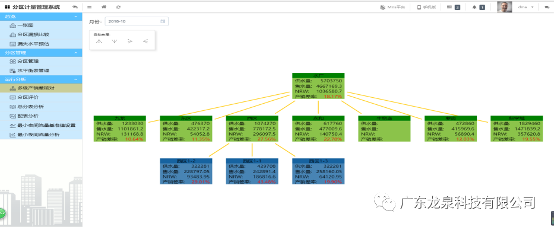Open the dma user dropdown
The width and height of the screenshot is (554, 227).
click(525, 7)
